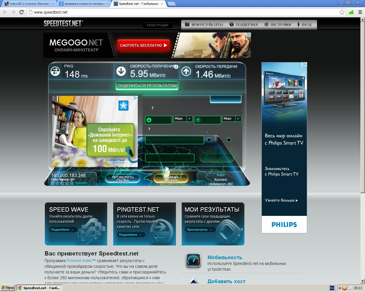Click the orange swirl tray icon
365x292 pixels.
344,288
